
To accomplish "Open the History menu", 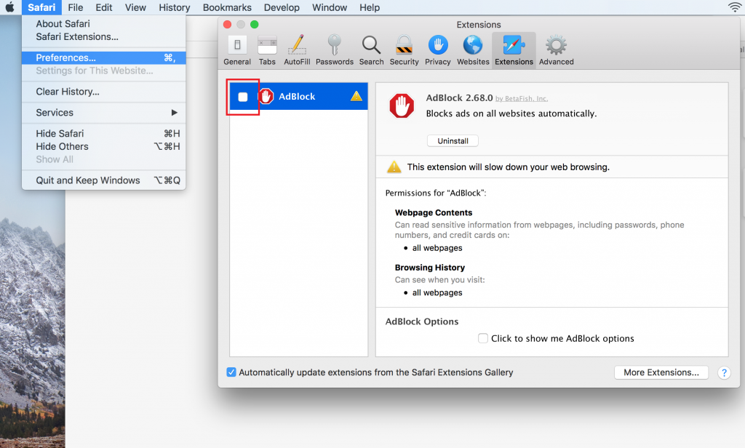I will (x=175, y=7).
